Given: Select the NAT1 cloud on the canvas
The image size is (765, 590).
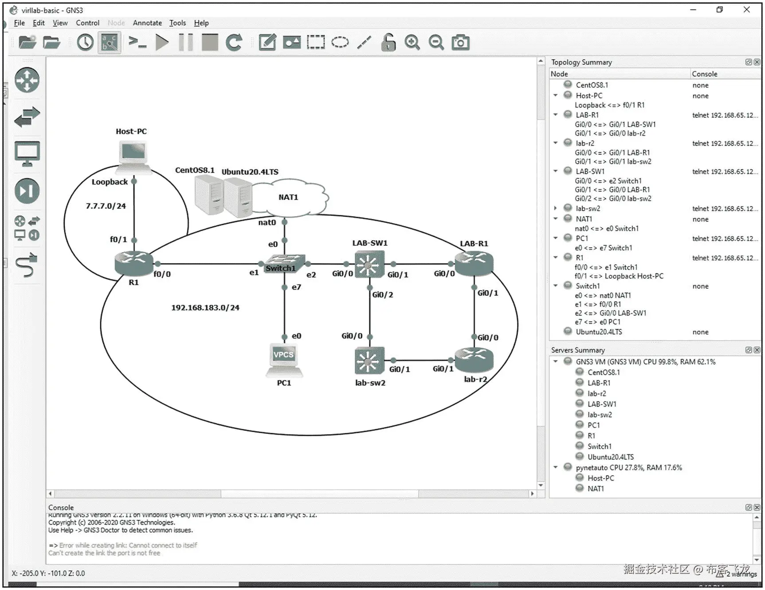Looking at the screenshot, I should click(x=289, y=198).
